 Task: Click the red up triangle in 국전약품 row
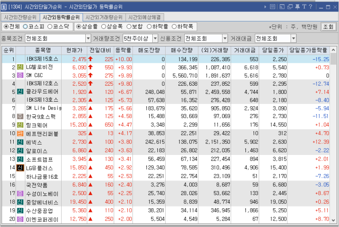click(90, 185)
